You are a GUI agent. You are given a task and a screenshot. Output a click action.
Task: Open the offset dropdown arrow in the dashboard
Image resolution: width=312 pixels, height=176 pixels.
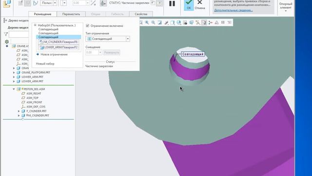pyautogui.click(x=88, y=3)
